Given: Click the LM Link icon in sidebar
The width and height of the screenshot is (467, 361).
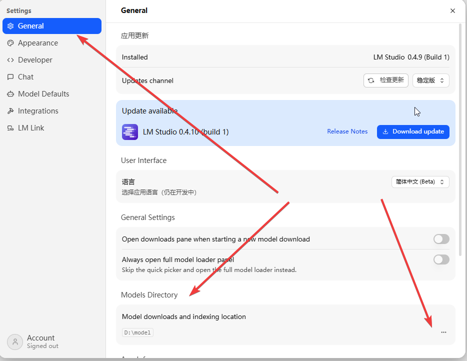Looking at the screenshot, I should (10, 128).
